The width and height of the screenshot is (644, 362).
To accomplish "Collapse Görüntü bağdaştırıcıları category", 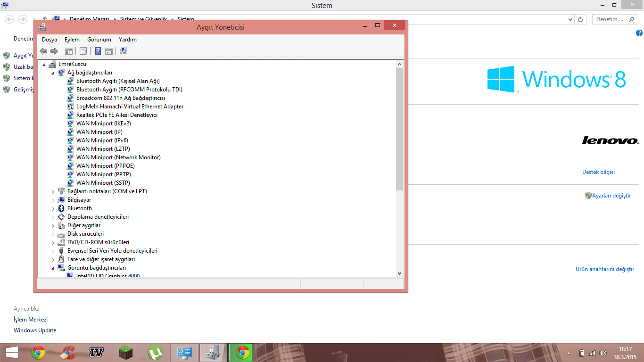I will pyautogui.click(x=53, y=268).
